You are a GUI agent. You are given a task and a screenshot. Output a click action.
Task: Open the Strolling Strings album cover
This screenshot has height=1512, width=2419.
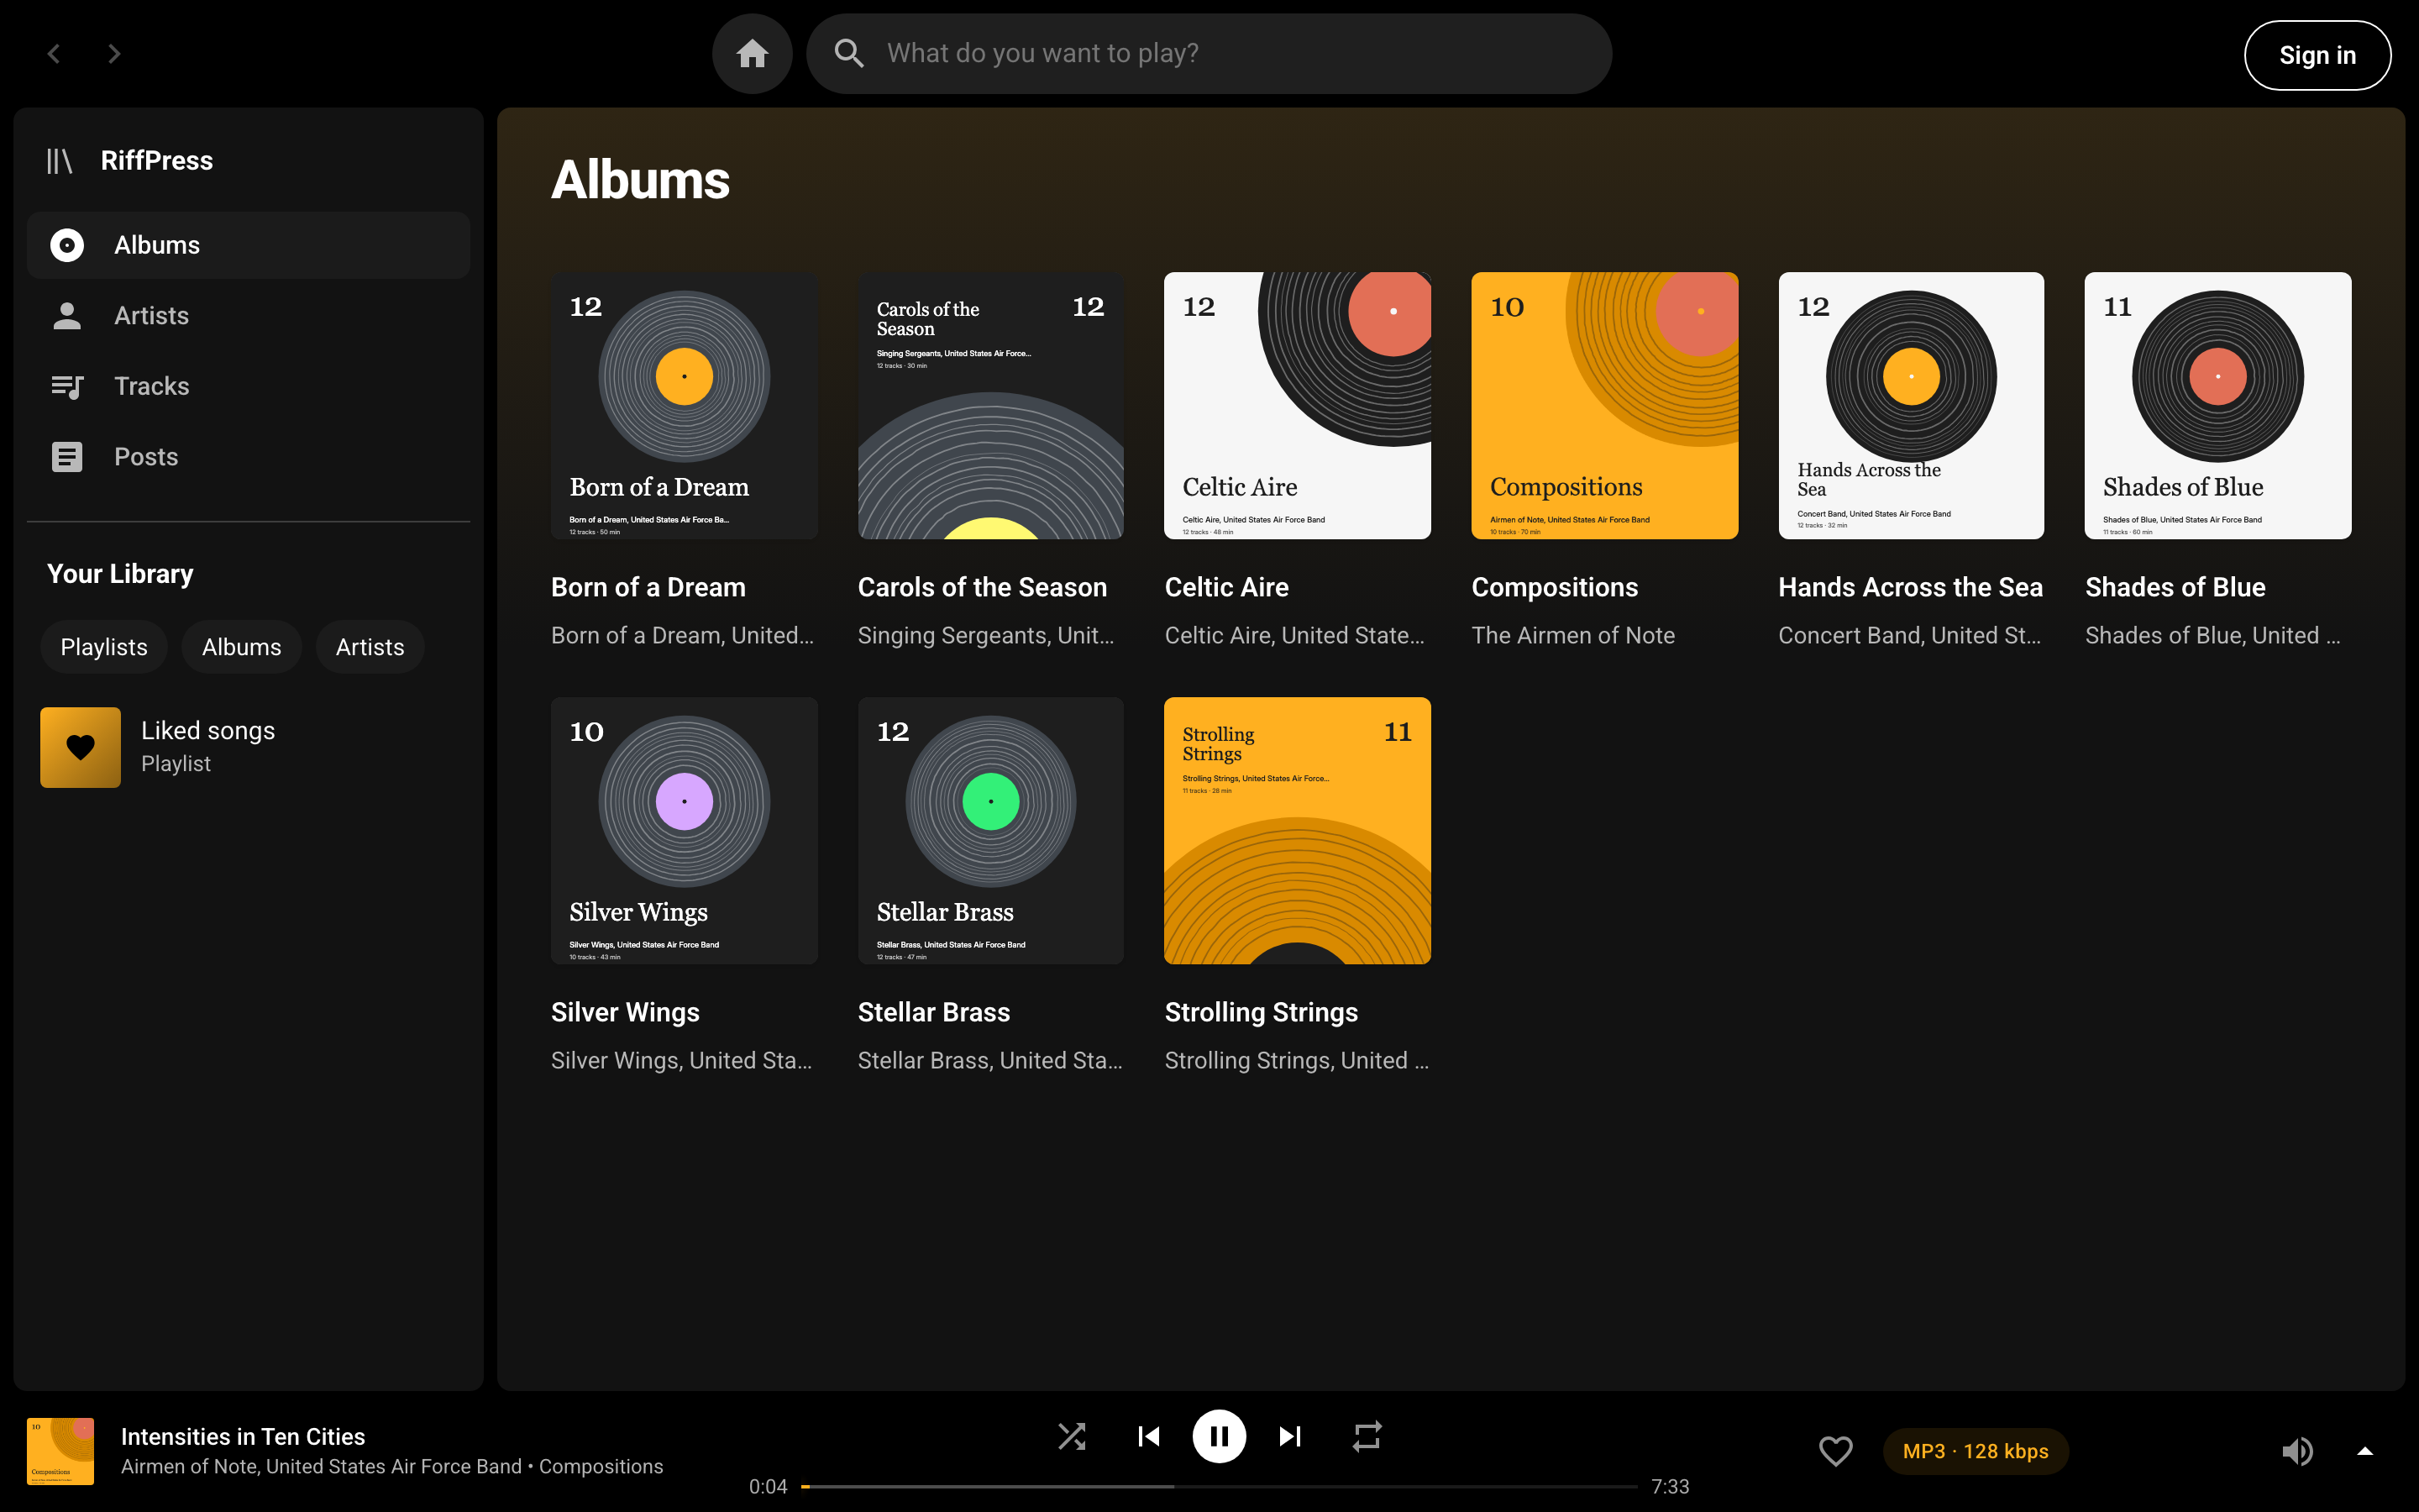(1298, 830)
